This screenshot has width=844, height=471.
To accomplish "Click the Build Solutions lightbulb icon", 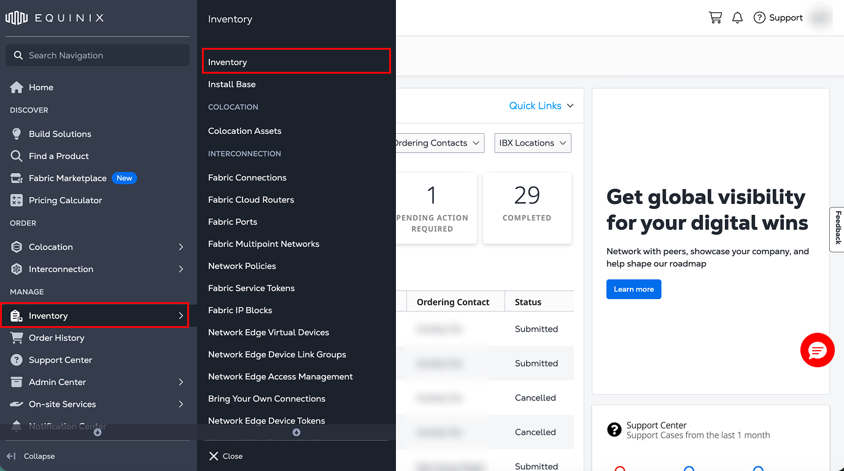I will point(17,134).
